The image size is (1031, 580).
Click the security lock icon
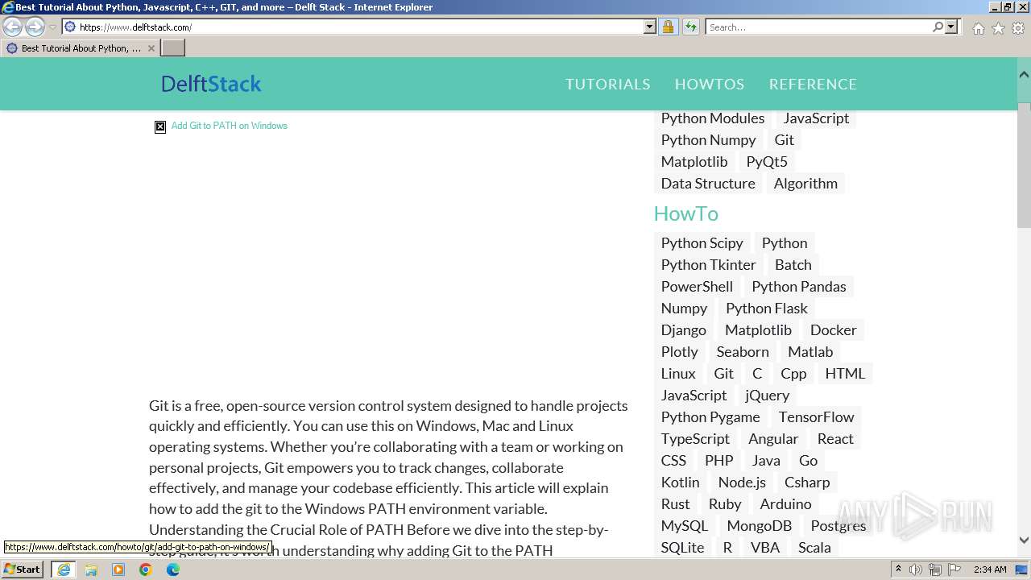pyautogui.click(x=668, y=27)
